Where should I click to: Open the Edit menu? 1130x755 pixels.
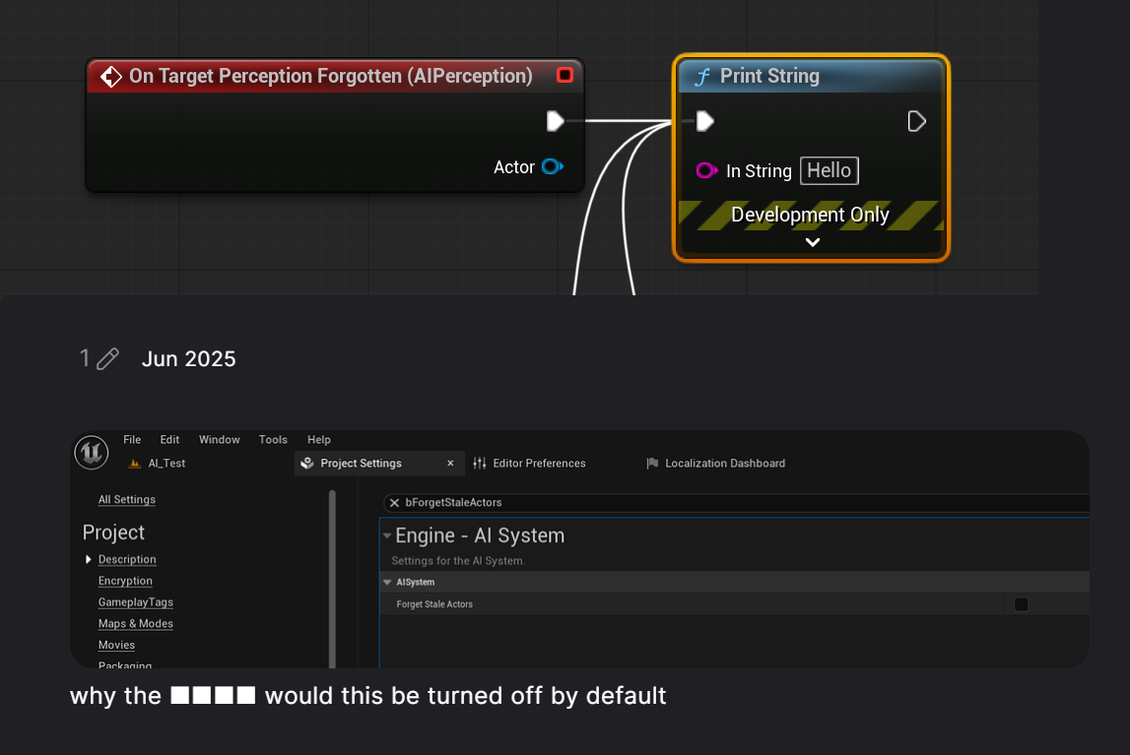[169, 440]
